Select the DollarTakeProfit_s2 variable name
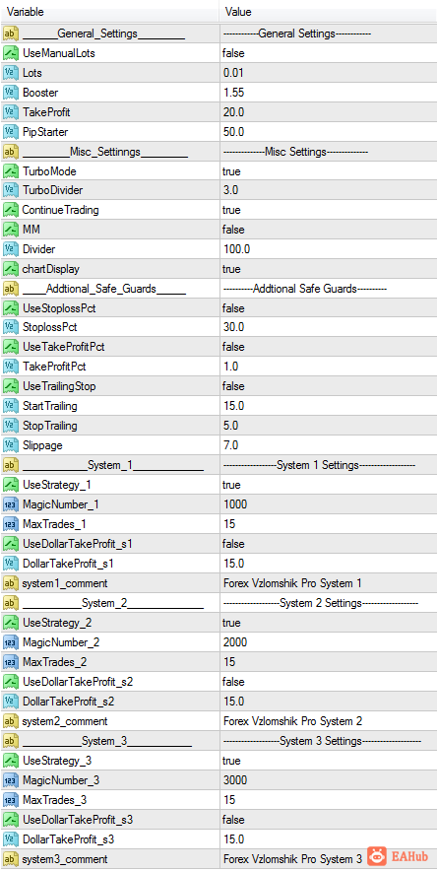The height and width of the screenshot is (871, 437). (69, 702)
